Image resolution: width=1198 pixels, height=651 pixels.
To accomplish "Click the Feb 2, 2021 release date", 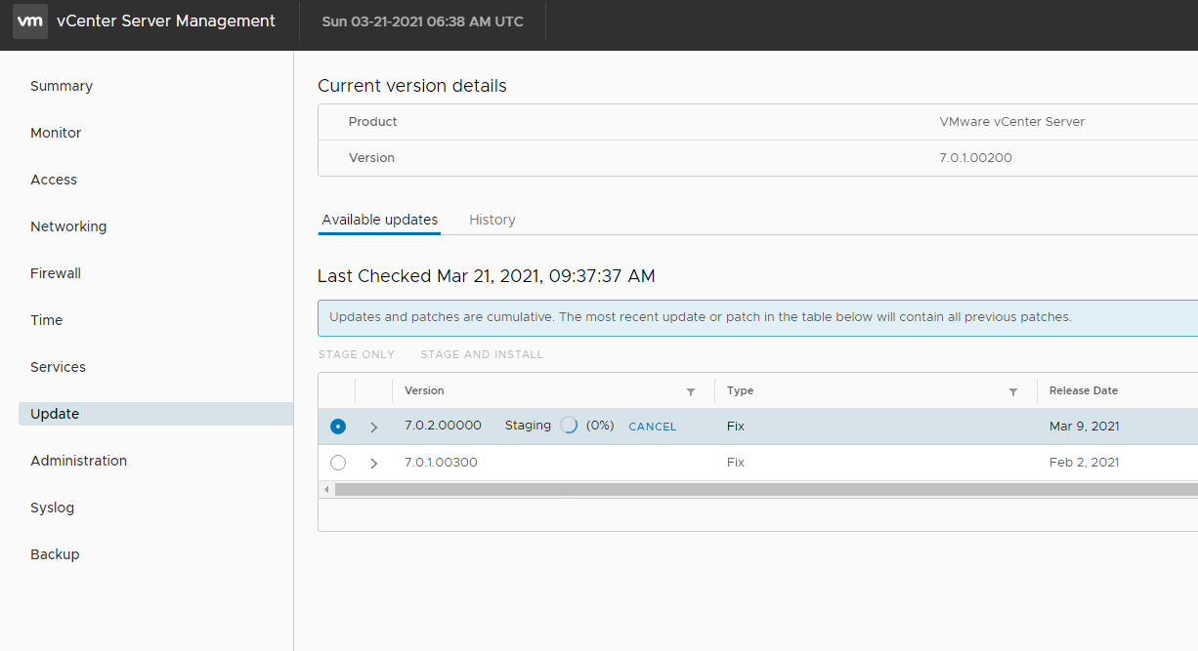I will pyautogui.click(x=1085, y=463).
